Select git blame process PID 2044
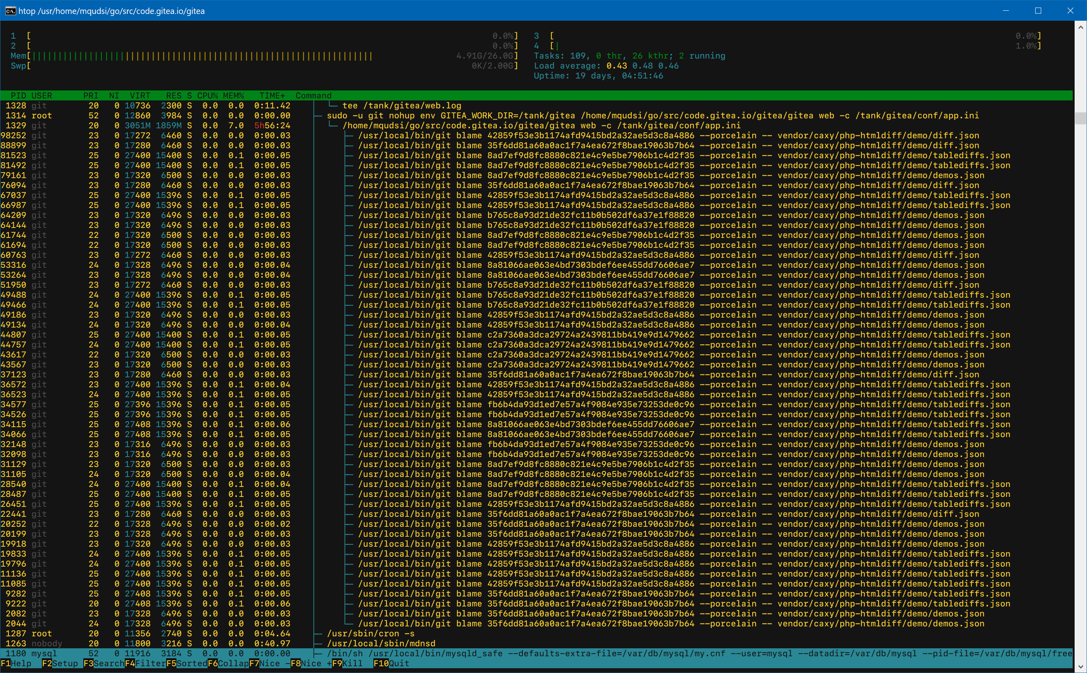This screenshot has width=1087, height=673. (x=536, y=624)
